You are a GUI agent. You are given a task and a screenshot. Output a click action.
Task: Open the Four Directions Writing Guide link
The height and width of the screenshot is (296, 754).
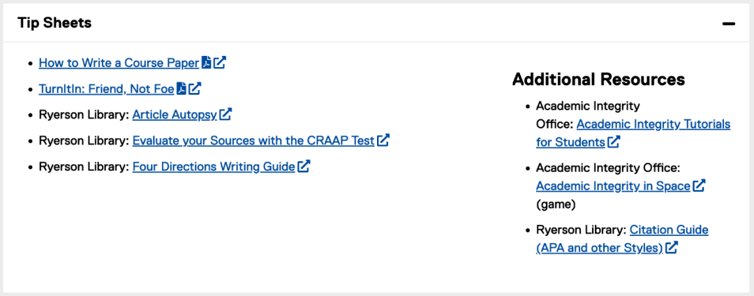point(214,167)
